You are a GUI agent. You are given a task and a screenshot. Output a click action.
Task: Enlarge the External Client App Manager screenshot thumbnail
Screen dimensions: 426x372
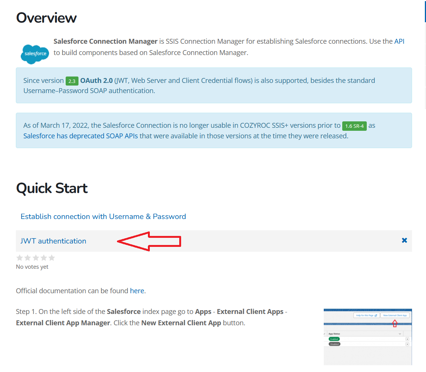click(x=368, y=337)
